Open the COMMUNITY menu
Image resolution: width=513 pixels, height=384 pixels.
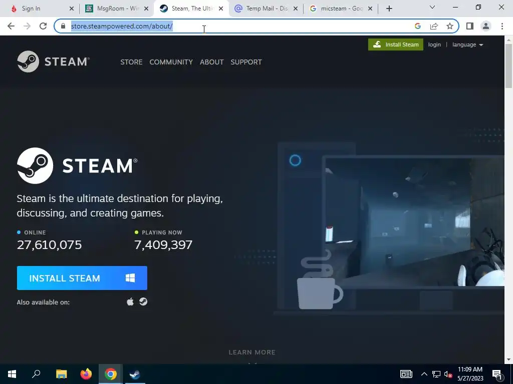(x=171, y=62)
